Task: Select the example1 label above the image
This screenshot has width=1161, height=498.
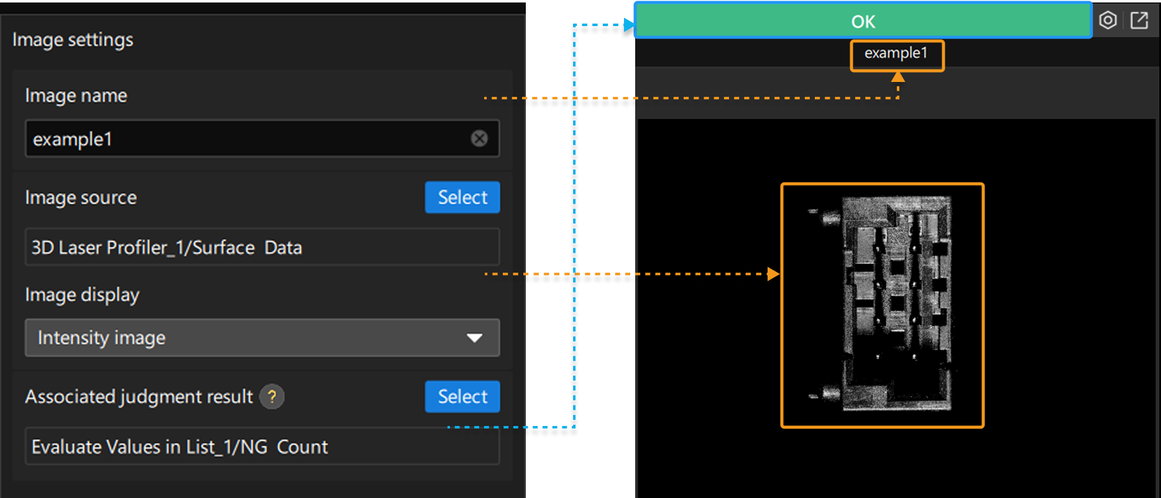Action: pyautogui.click(x=897, y=55)
